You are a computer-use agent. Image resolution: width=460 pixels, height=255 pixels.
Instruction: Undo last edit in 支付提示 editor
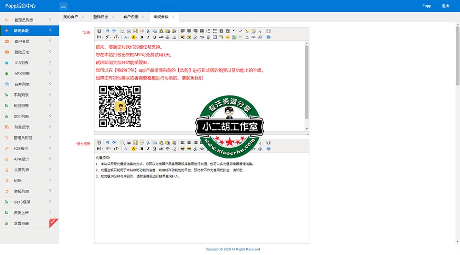pos(107,142)
